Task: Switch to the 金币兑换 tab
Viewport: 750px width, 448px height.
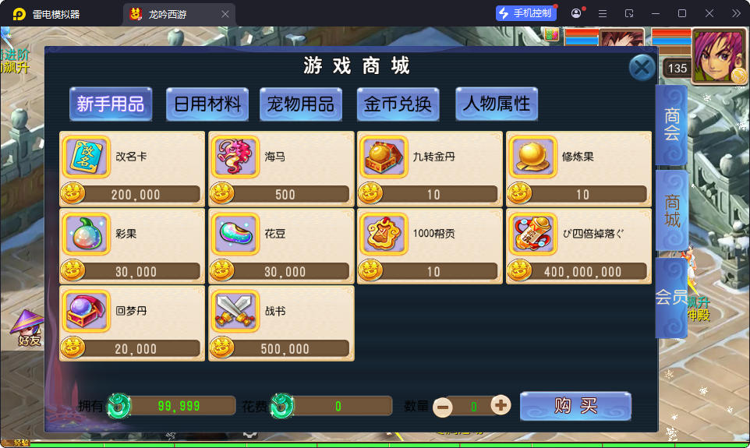Action: pyautogui.click(x=398, y=104)
